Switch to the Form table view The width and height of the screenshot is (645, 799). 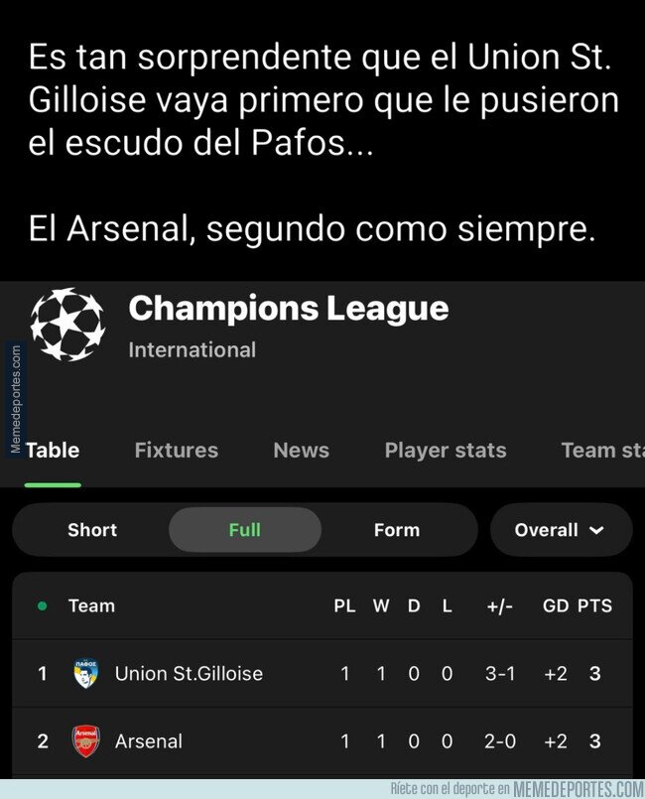point(397,530)
